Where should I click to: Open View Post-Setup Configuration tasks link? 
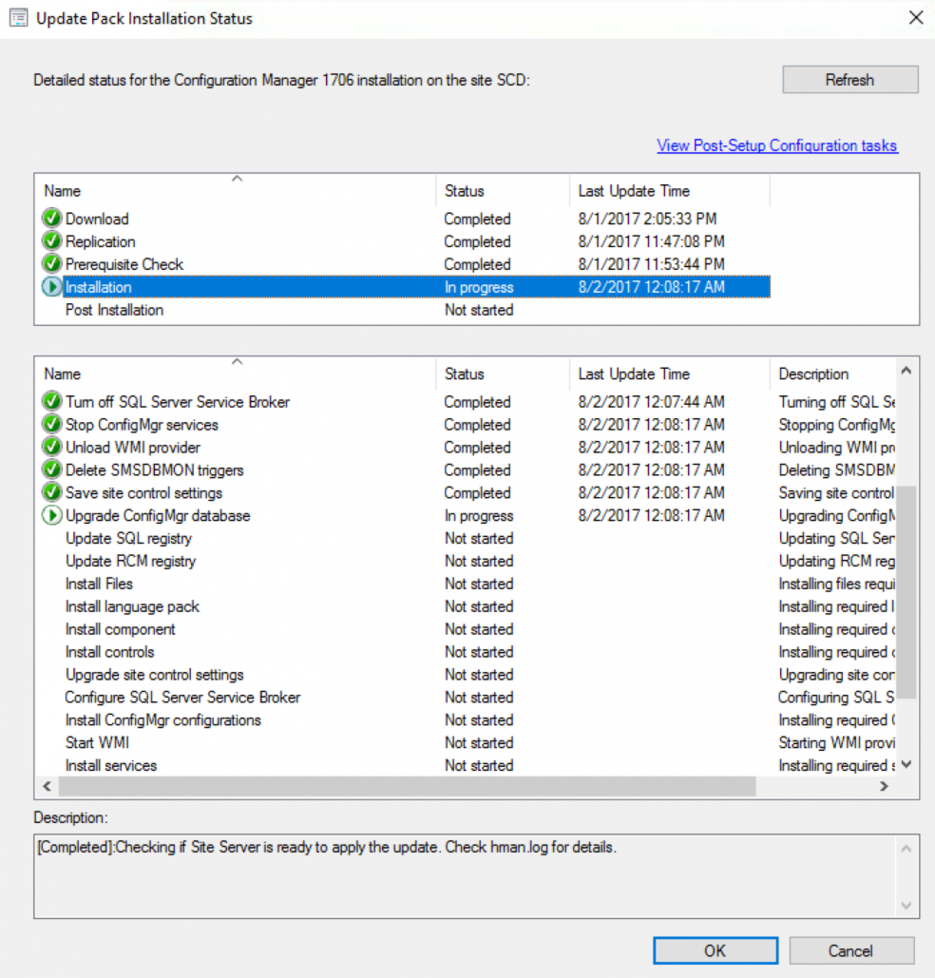coord(777,145)
